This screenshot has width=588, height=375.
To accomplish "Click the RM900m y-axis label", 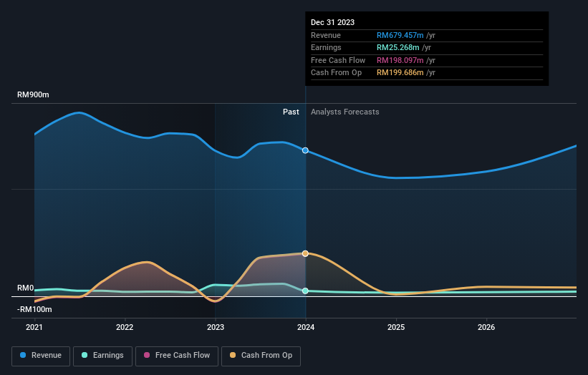I will coord(33,94).
